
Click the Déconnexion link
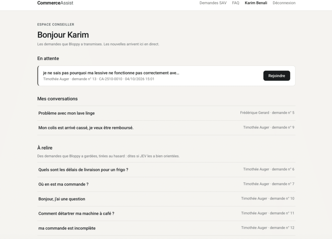click(284, 3)
